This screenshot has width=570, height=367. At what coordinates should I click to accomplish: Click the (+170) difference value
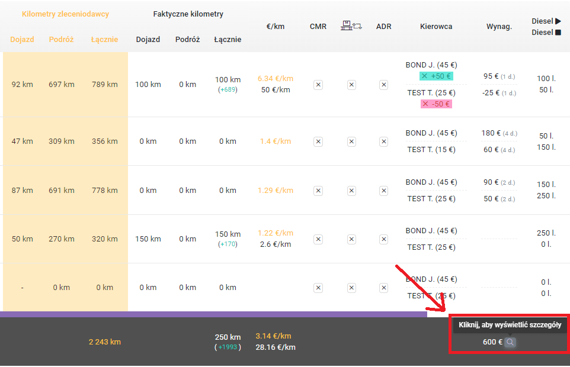(228, 244)
